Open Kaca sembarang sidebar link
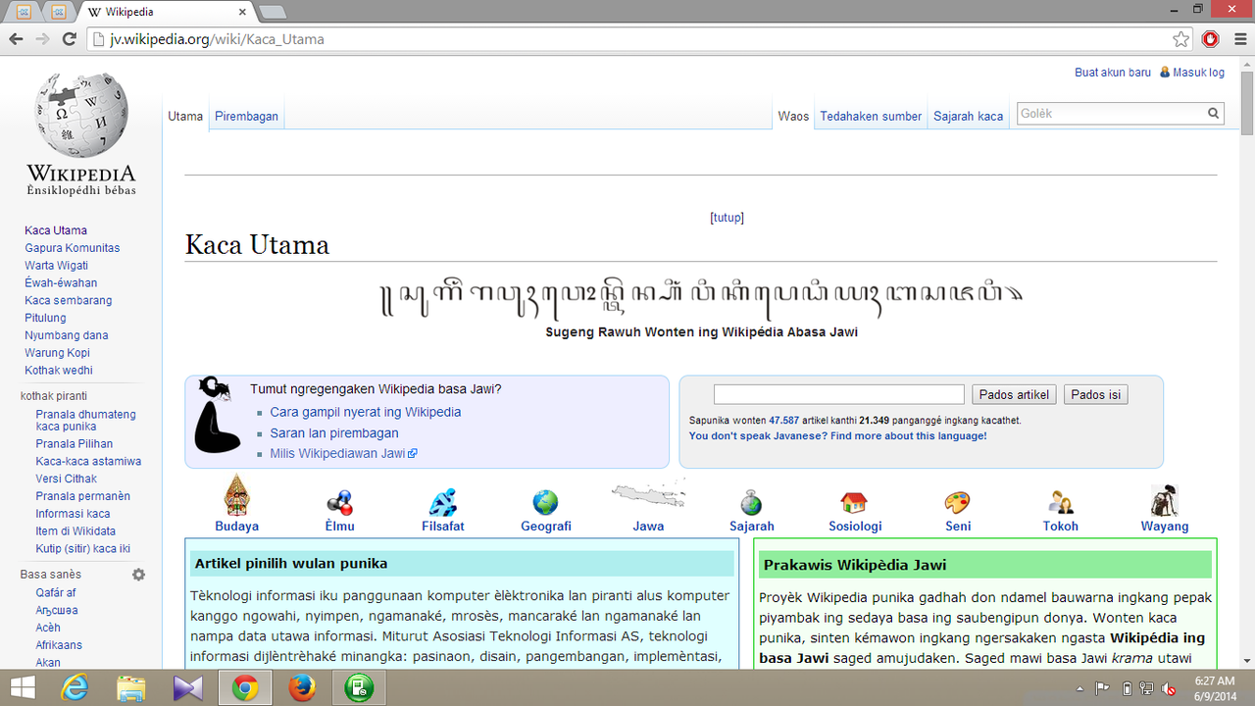1255x706 pixels. 69,301
